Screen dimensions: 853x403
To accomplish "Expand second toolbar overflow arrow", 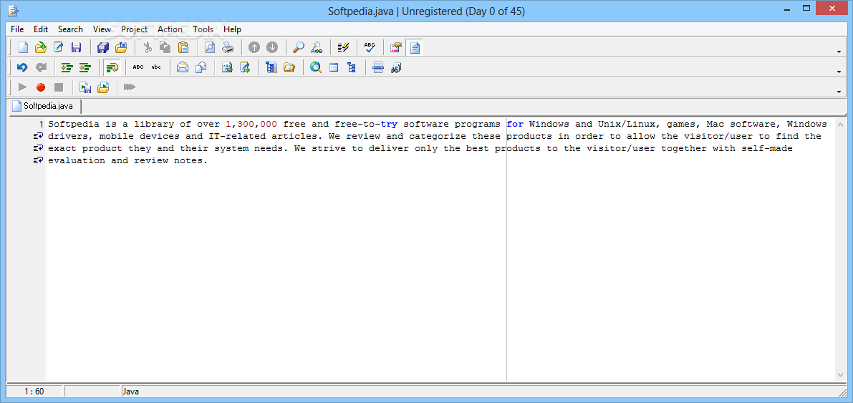I will click(840, 72).
